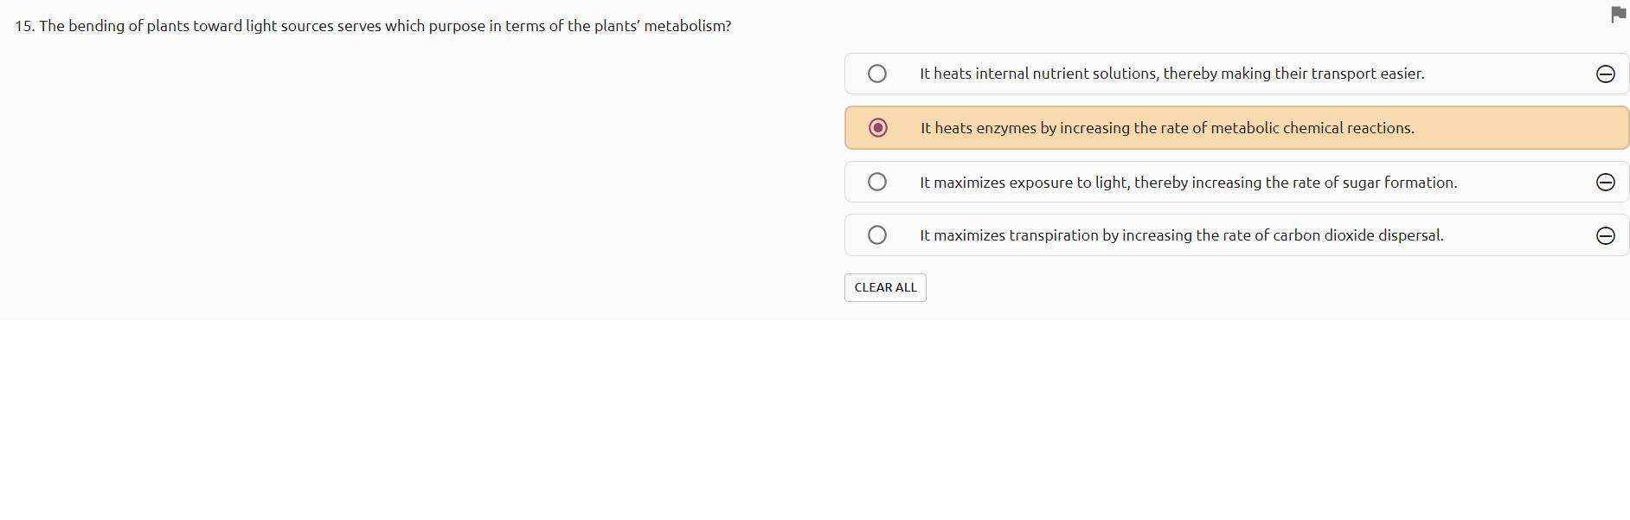1630x520 pixels.
Task: Click the question number "15."
Action: pos(24,26)
